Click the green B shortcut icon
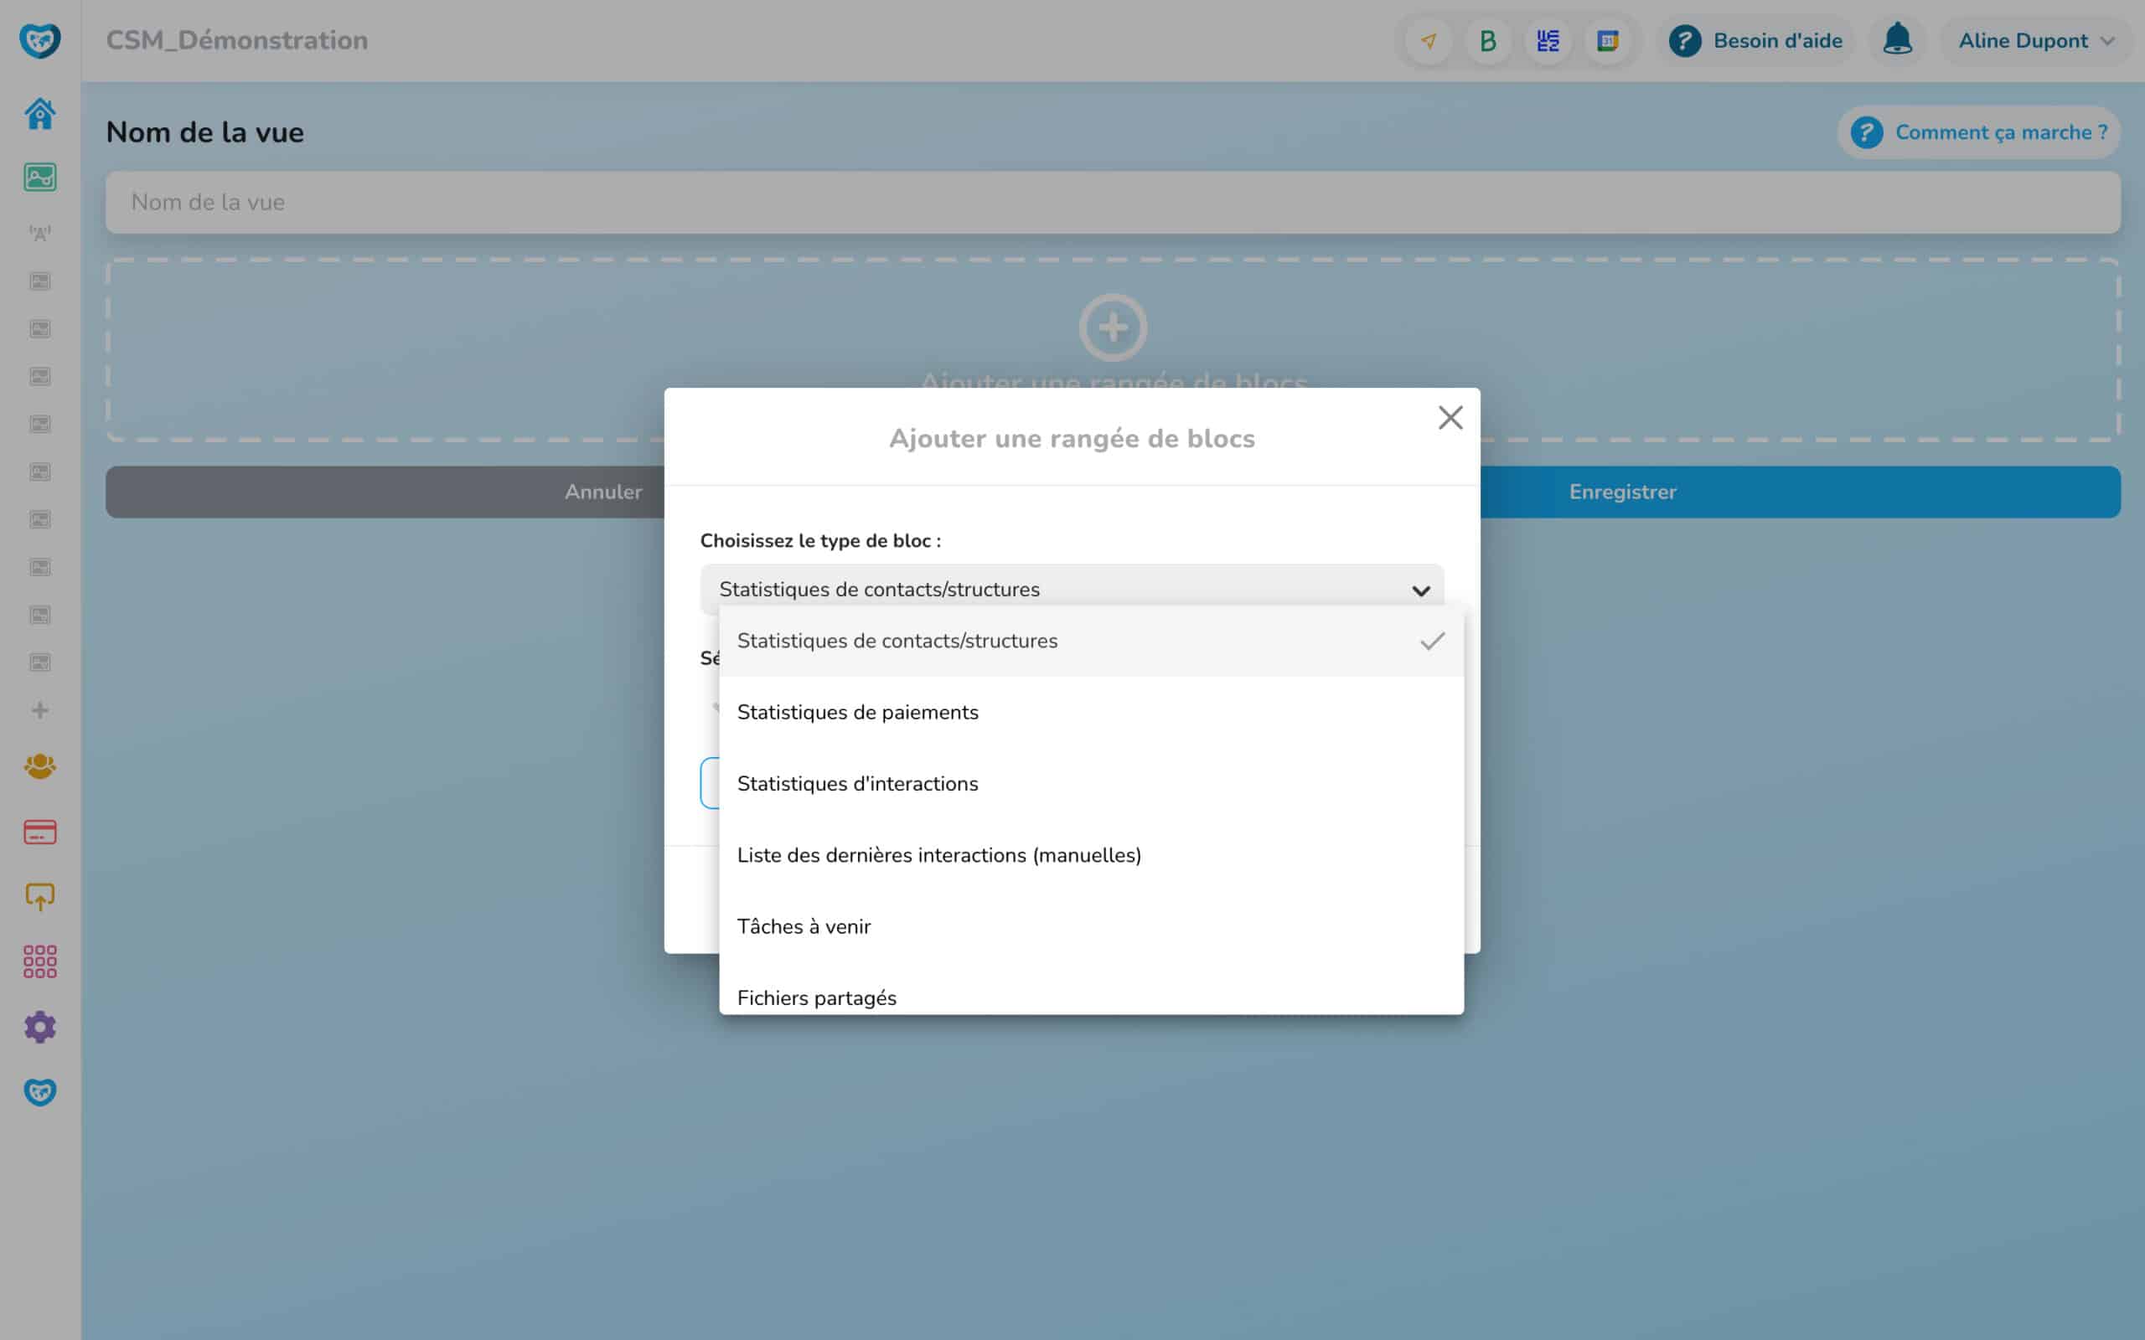Viewport: 2145px width, 1340px height. pyautogui.click(x=1488, y=41)
